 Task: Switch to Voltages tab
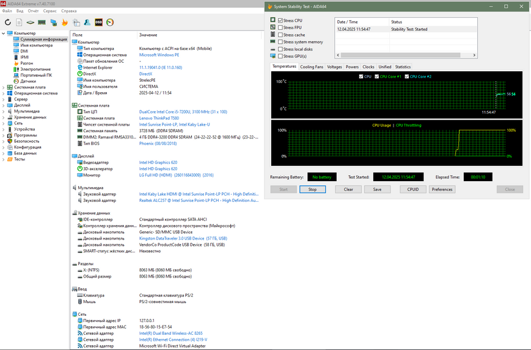click(x=334, y=67)
